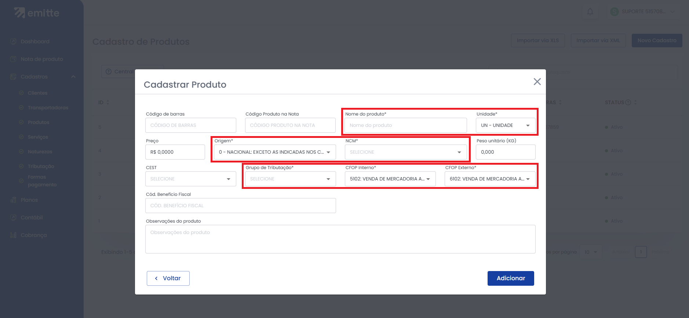The height and width of the screenshot is (318, 689).
Task: Click the notification bell icon
Action: [590, 12]
